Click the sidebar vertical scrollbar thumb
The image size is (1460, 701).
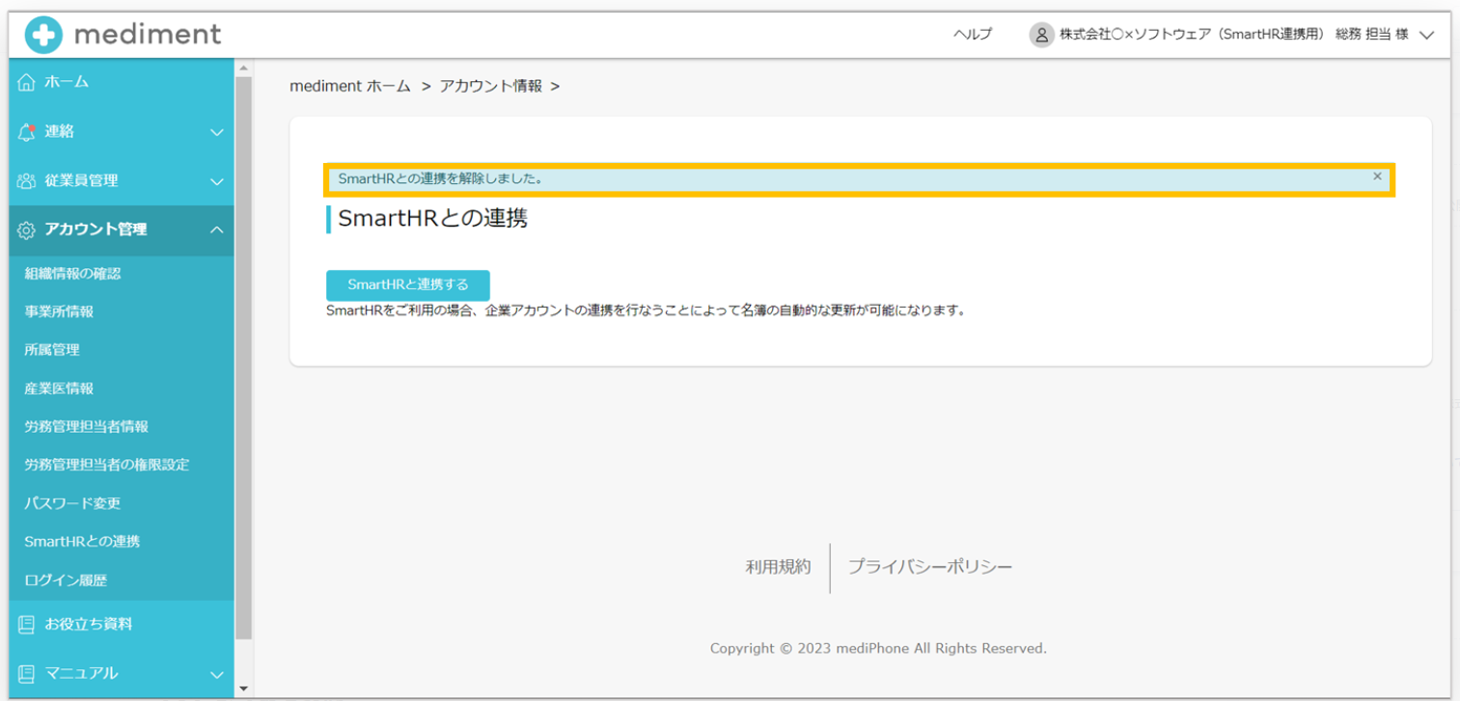pos(243,357)
